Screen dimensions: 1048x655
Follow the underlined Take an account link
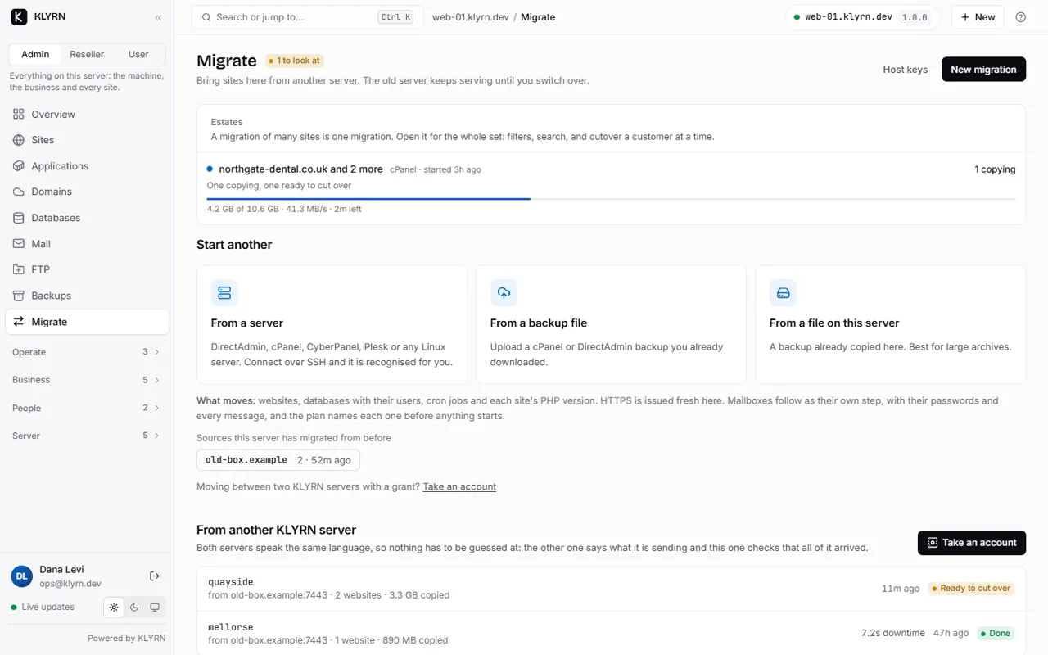(459, 486)
